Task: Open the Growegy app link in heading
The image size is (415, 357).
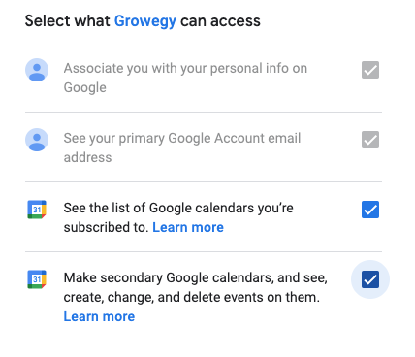Action: coord(145,21)
